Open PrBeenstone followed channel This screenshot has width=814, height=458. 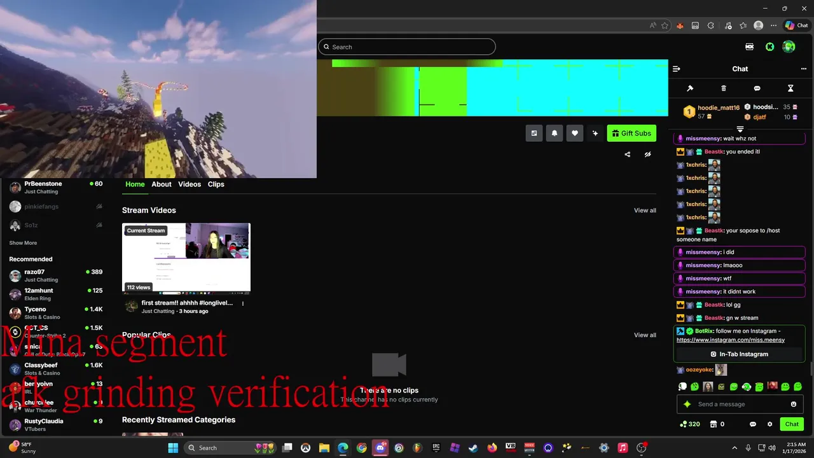coord(56,188)
